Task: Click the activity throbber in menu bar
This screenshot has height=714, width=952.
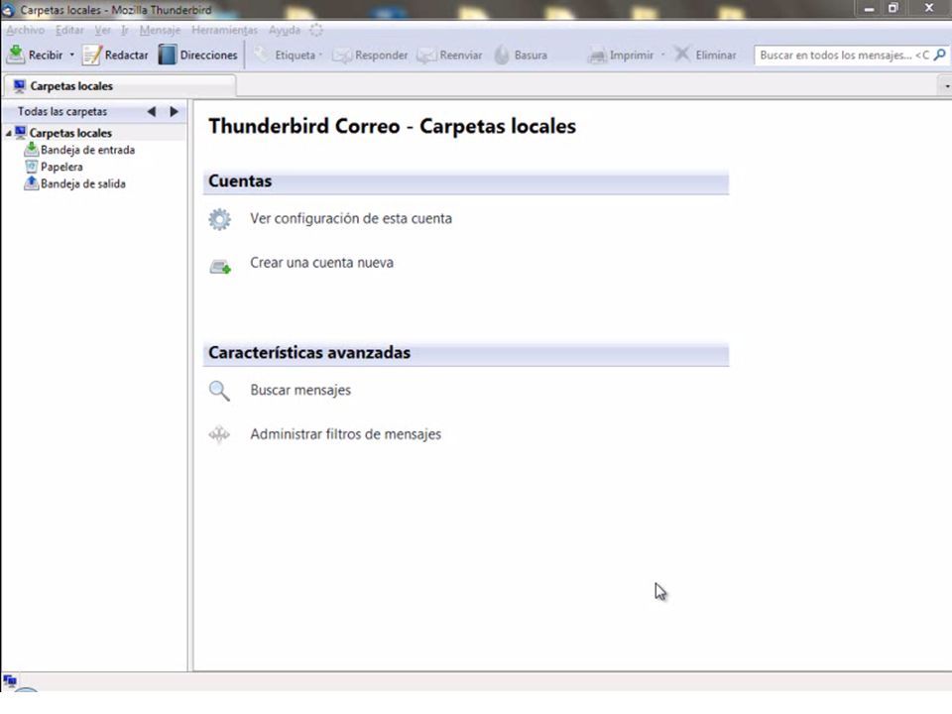Action: [x=316, y=30]
